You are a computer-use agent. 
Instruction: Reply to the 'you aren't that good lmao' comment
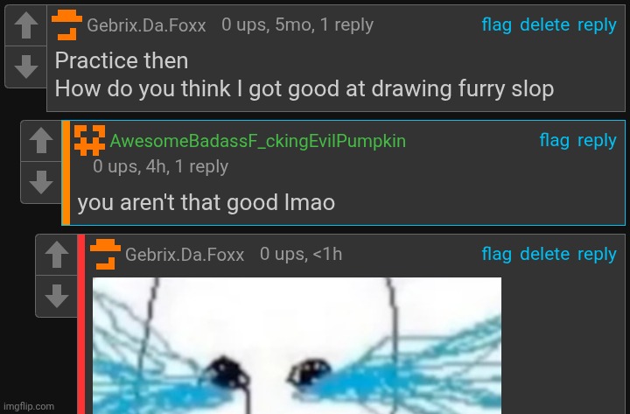tap(597, 141)
